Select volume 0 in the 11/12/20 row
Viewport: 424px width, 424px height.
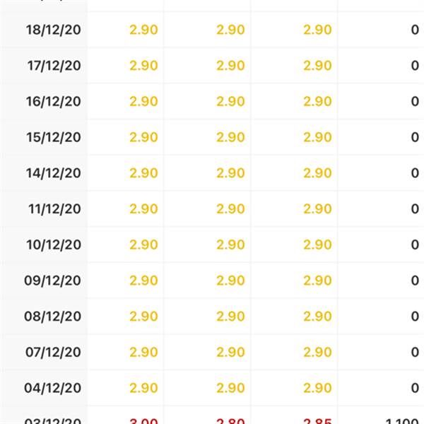click(x=415, y=209)
